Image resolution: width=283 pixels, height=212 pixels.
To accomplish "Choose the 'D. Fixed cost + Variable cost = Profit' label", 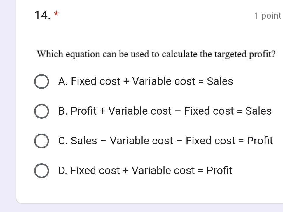I will pos(145,171).
